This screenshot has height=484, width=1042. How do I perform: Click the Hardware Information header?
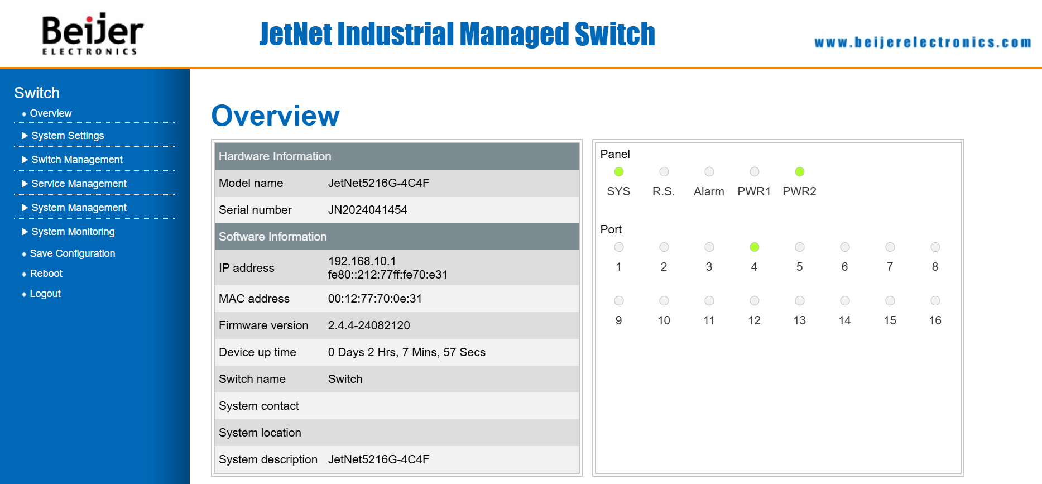pyautogui.click(x=396, y=156)
